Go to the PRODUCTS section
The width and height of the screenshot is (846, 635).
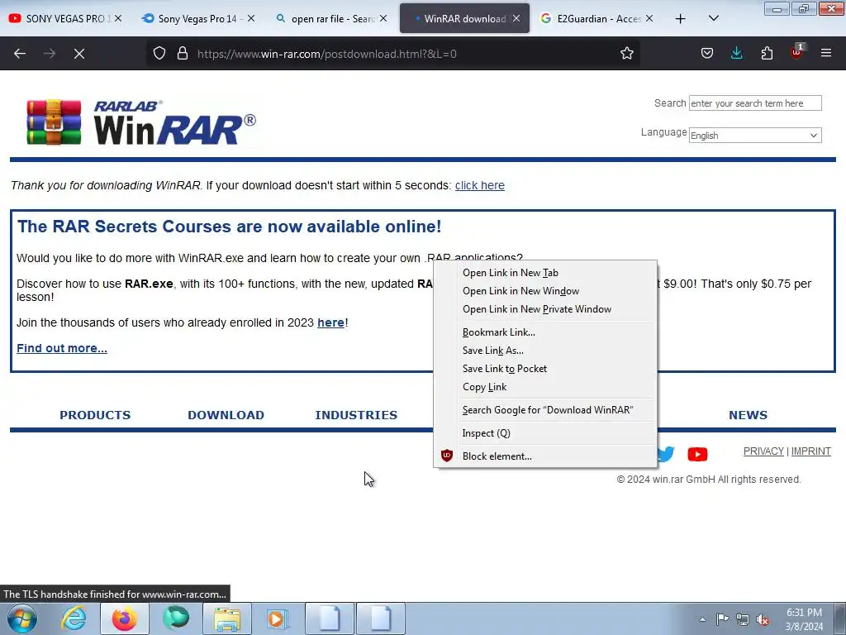coord(95,415)
